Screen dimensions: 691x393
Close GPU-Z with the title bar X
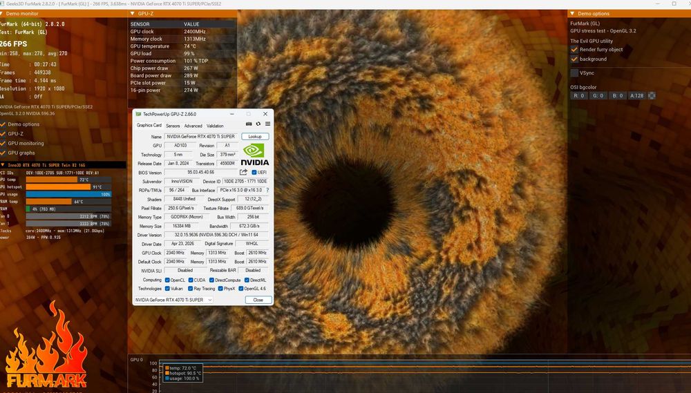coord(265,114)
